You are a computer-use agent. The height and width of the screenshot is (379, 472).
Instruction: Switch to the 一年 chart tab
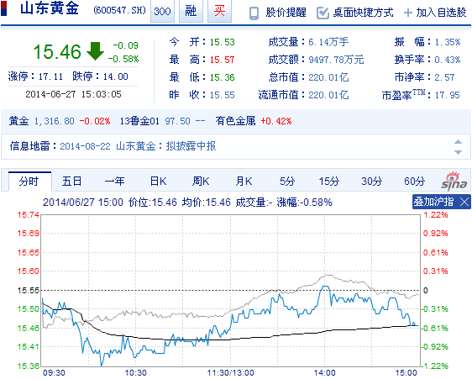point(114,182)
